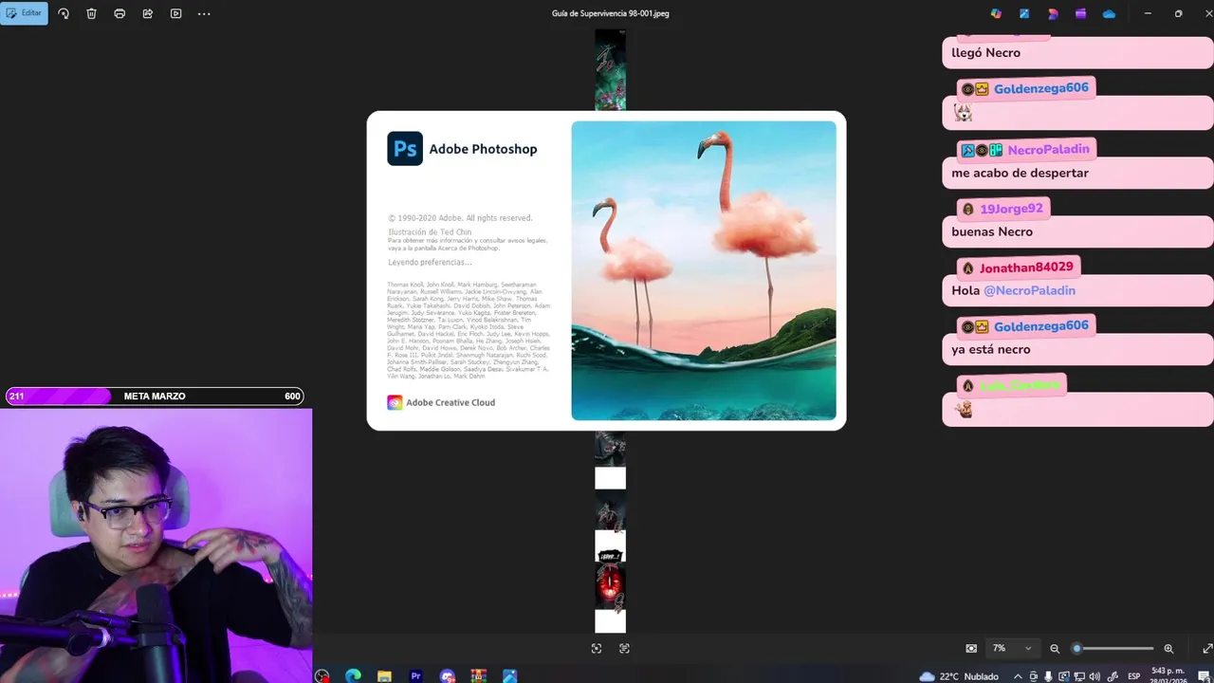Open the clock showing 5:43 p. m.

click(1168, 676)
